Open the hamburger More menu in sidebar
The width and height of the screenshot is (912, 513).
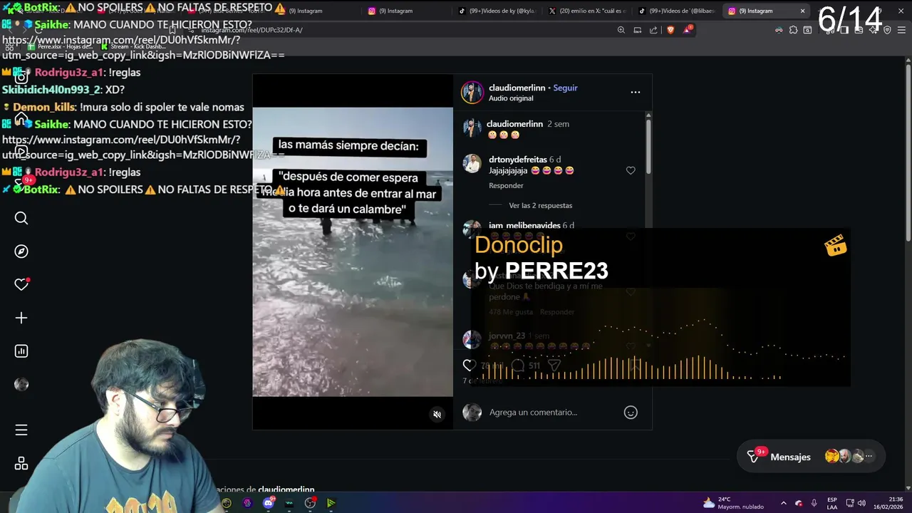click(x=21, y=430)
